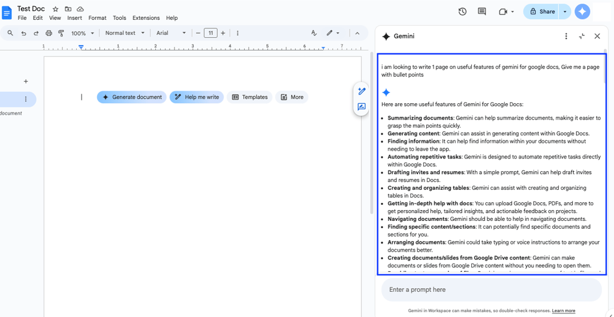This screenshot has height=317, width=614.
Task: Click the Gemini panel scrollbar thumb
Action: tap(606, 67)
